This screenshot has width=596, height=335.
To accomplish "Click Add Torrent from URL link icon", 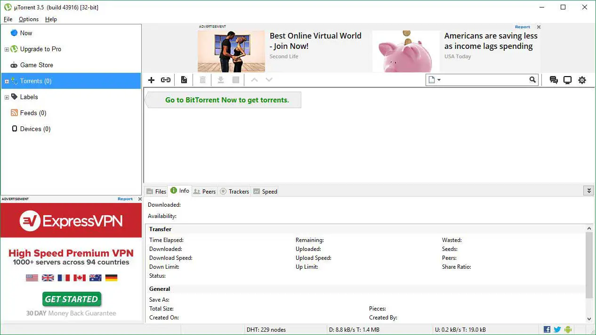I will click(x=166, y=80).
